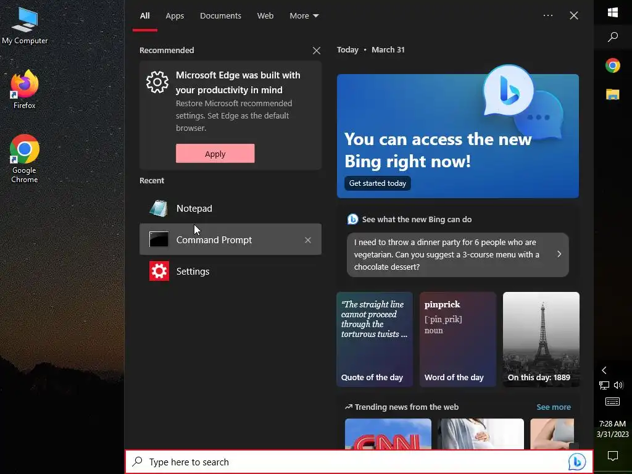Open network status tray icon

[x=604, y=385]
